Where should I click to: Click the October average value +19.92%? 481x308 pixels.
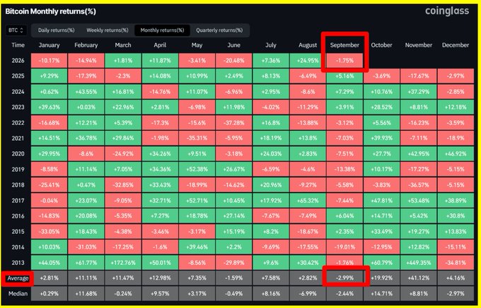pyautogui.click(x=381, y=278)
